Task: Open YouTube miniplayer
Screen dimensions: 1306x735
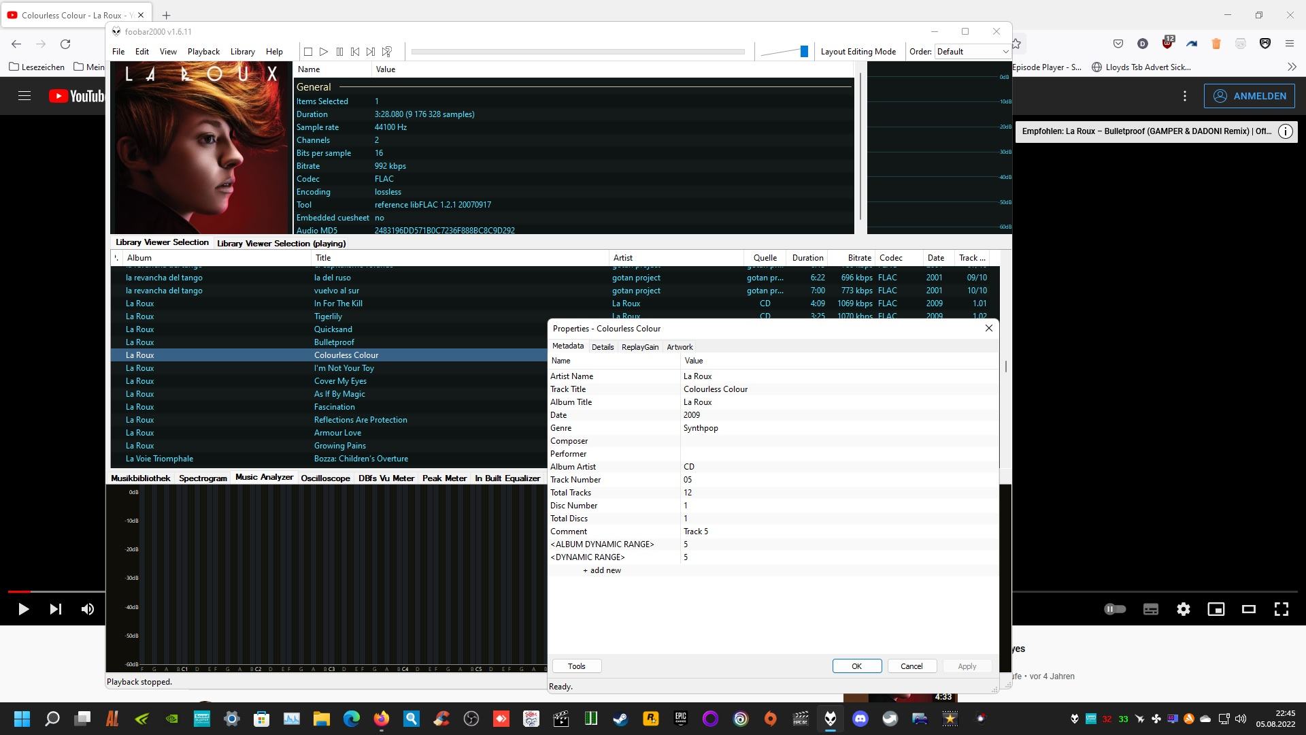Action: pyautogui.click(x=1216, y=609)
